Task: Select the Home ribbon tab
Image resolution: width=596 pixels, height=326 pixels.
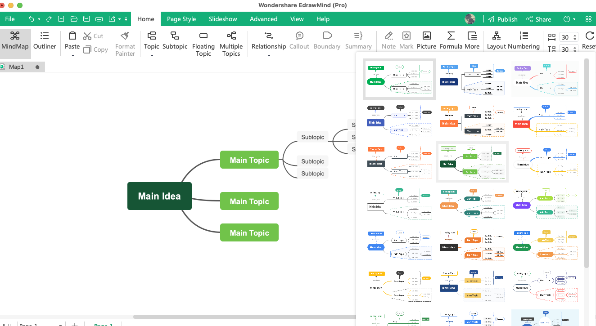Action: [x=146, y=19]
